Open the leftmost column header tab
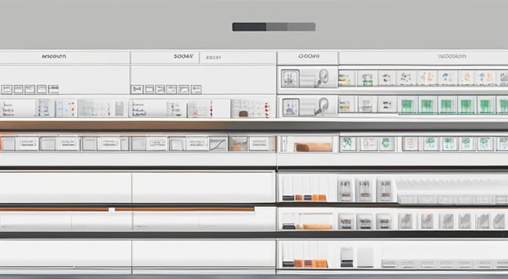Image resolution: width=508 pixels, height=279 pixels. pyautogui.click(x=53, y=56)
